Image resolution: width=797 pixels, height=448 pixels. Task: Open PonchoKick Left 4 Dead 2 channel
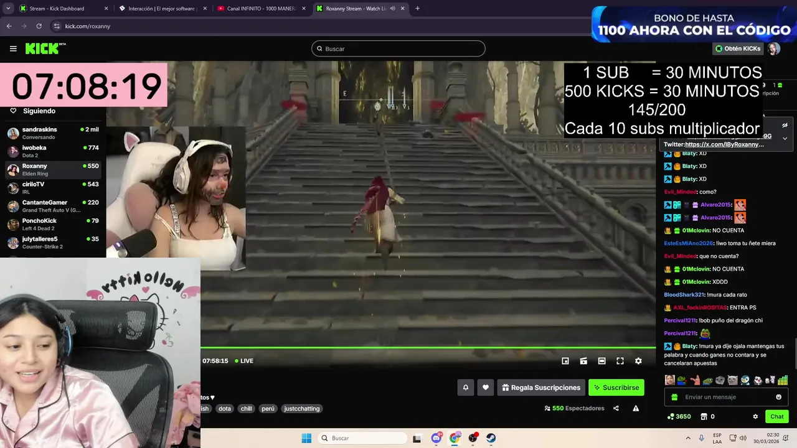(x=53, y=224)
